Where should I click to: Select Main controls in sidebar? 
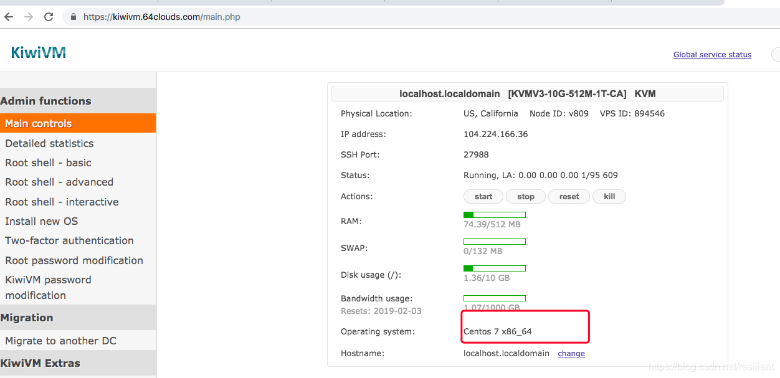tap(78, 123)
